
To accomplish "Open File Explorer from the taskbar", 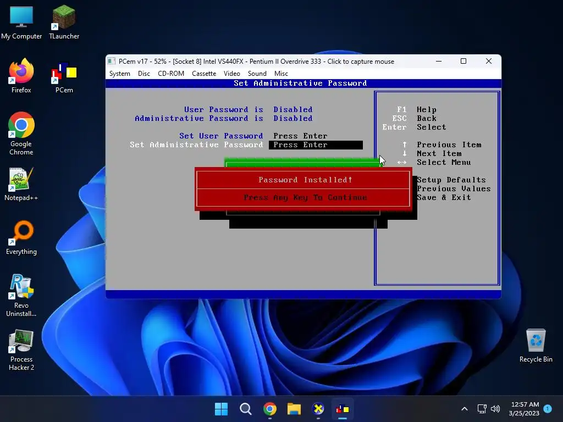I will 294,409.
